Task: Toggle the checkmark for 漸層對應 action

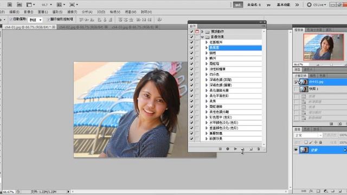Action: point(191,133)
